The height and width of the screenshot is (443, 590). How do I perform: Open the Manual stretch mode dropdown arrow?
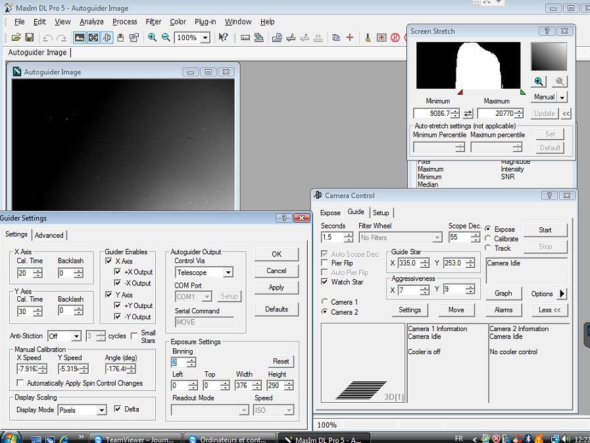[562, 97]
